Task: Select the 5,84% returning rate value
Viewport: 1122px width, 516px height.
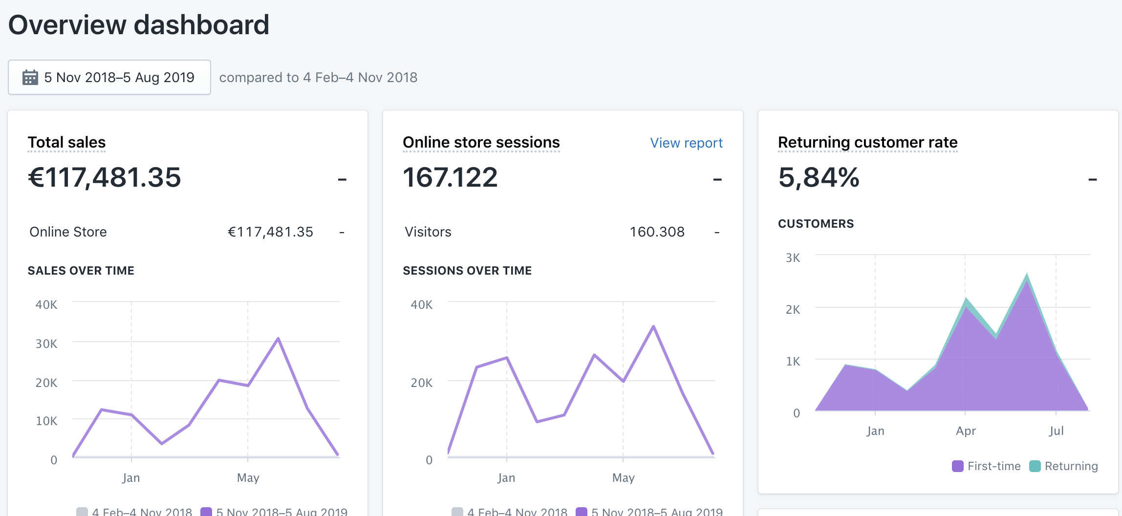Action: click(x=819, y=177)
